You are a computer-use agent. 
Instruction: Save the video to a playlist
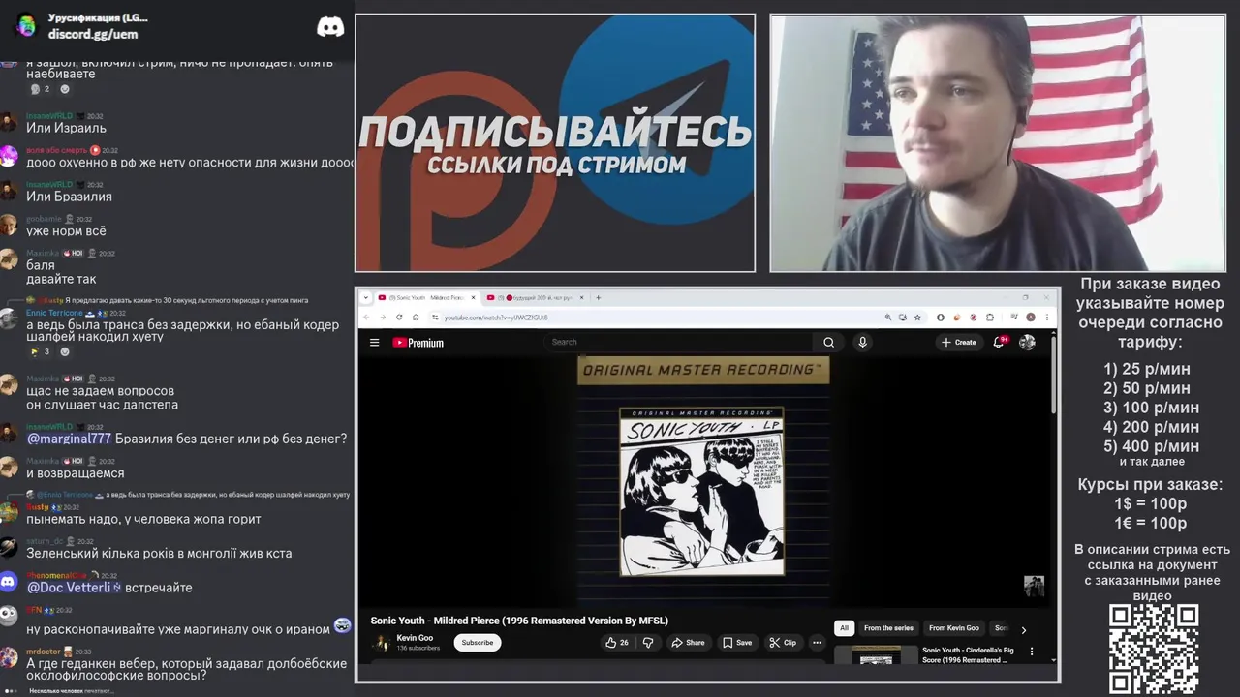click(x=736, y=642)
